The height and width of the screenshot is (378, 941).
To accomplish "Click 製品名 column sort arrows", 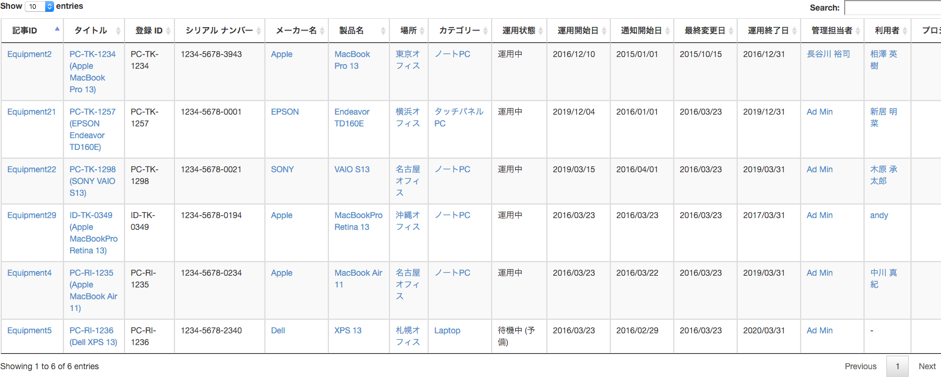I will [383, 31].
